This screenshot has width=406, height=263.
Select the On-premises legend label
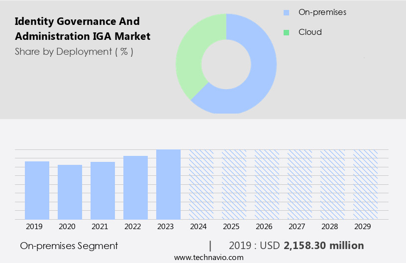(322, 12)
